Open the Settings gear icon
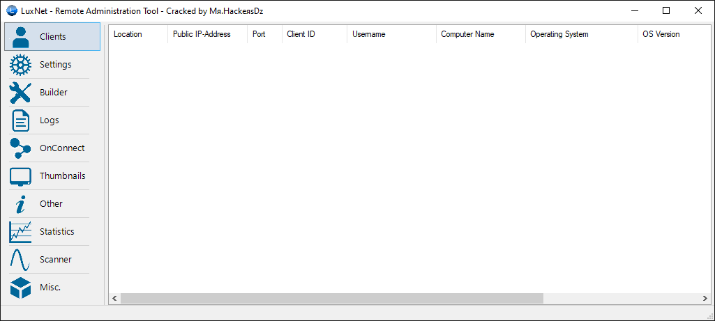 (21, 65)
